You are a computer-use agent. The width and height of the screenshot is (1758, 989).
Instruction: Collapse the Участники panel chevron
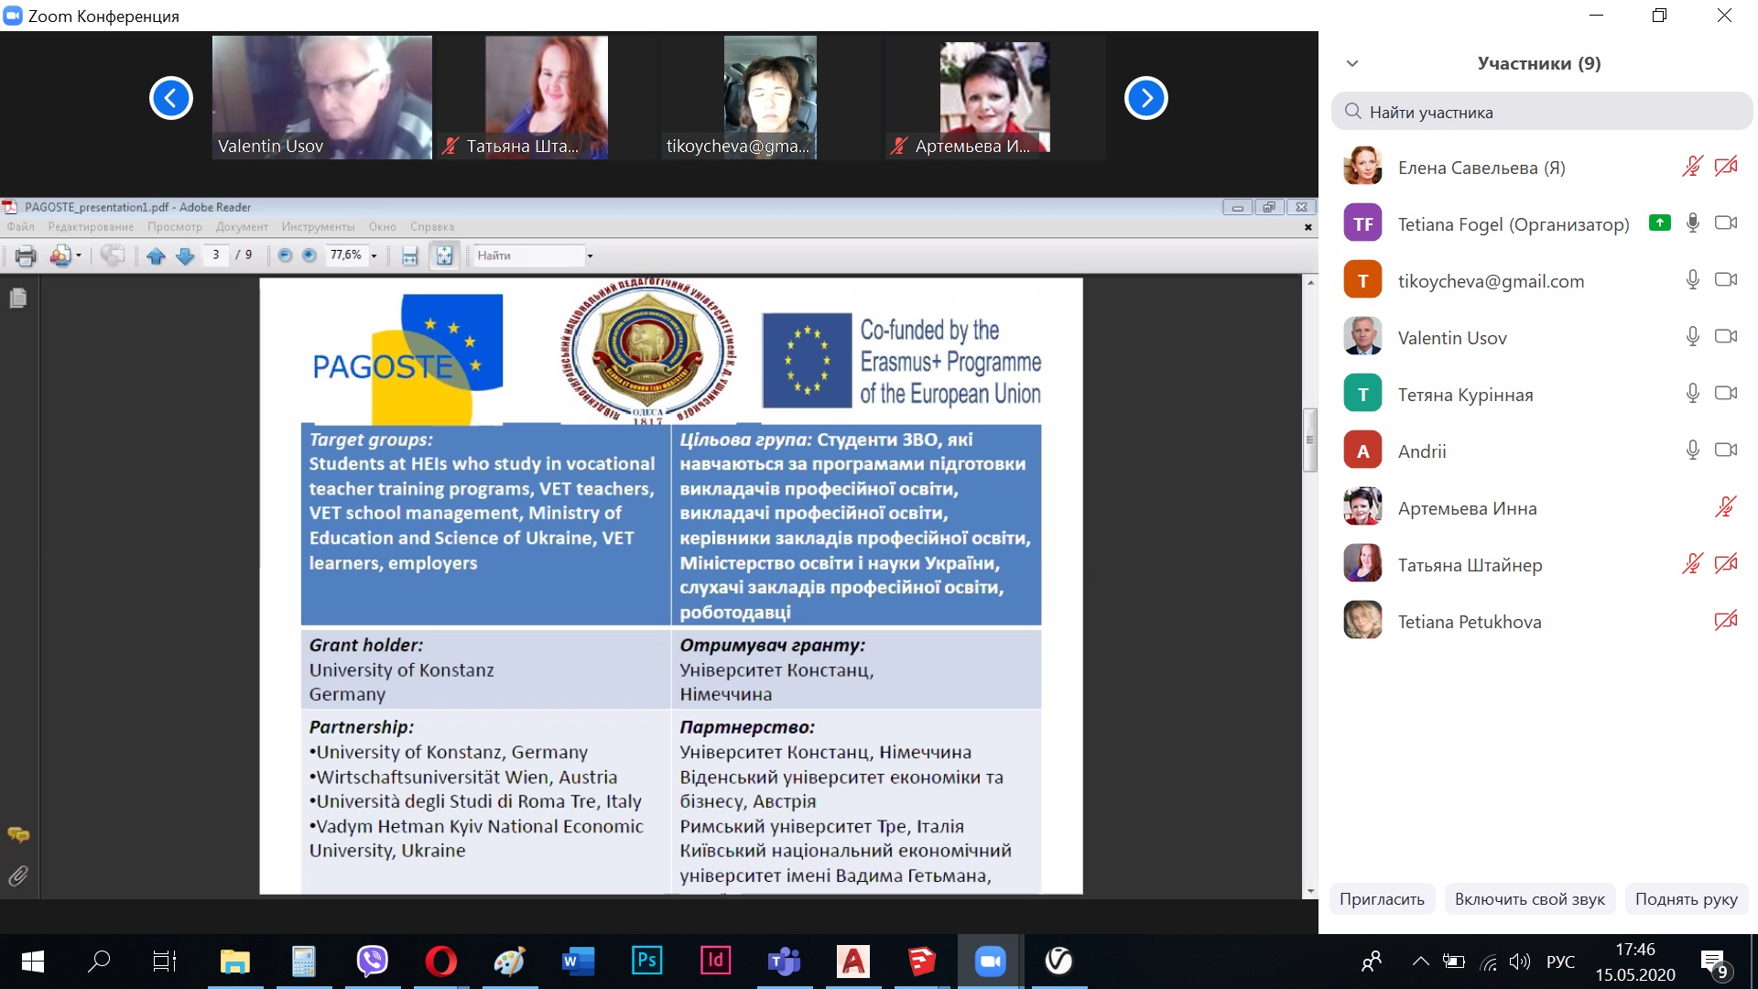pos(1352,63)
